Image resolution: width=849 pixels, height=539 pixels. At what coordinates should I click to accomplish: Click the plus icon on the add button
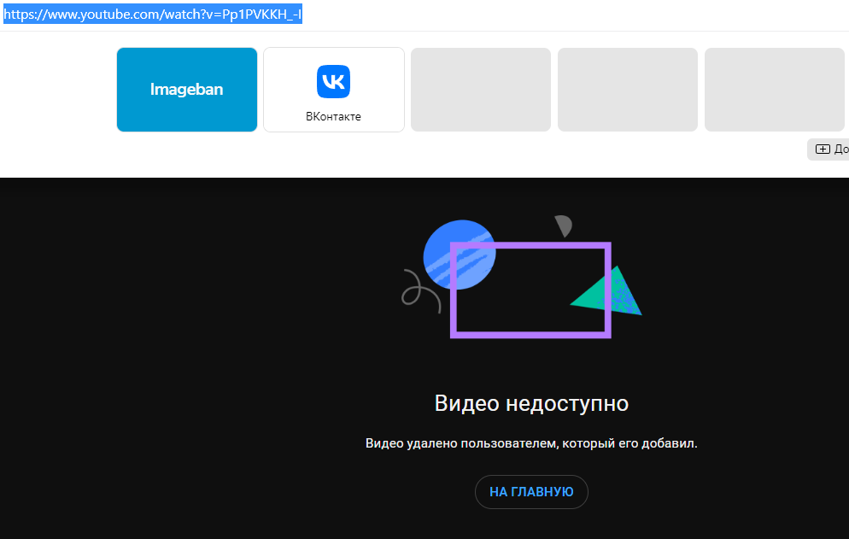coord(823,149)
